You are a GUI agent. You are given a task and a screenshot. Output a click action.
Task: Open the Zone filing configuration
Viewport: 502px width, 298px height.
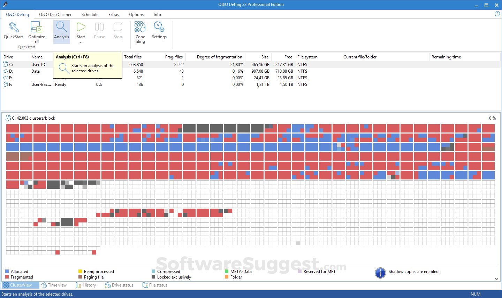click(140, 32)
